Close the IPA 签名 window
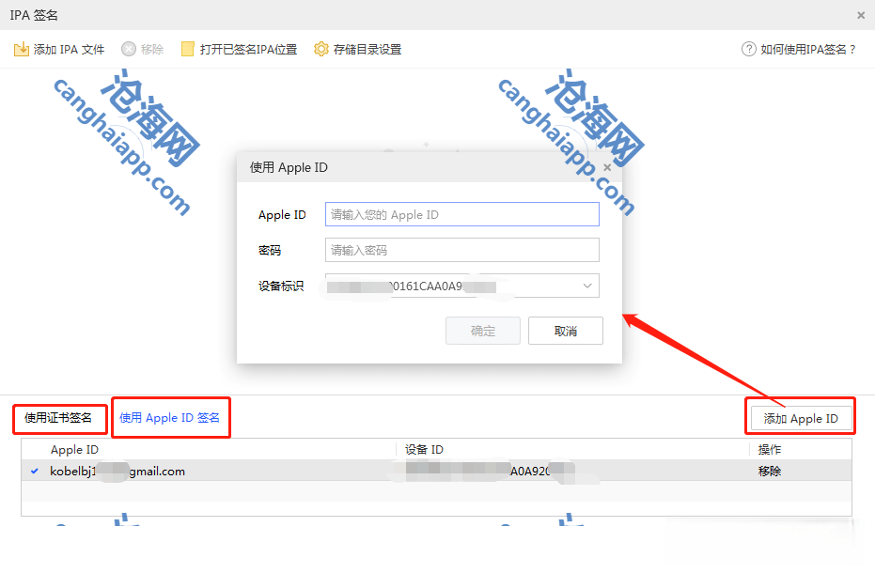The width and height of the screenshot is (875, 573). coord(861,15)
